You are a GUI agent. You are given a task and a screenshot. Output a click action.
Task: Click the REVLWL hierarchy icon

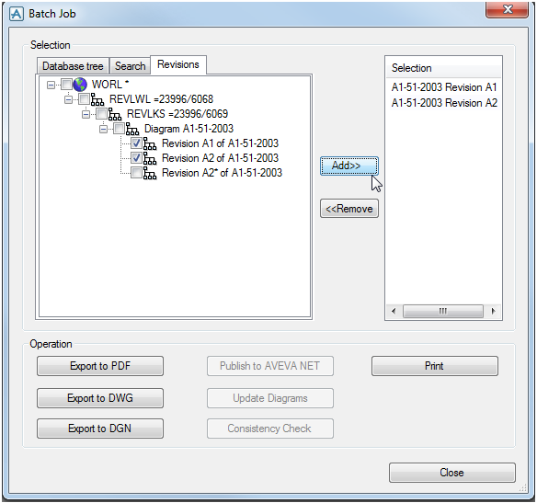[97, 99]
